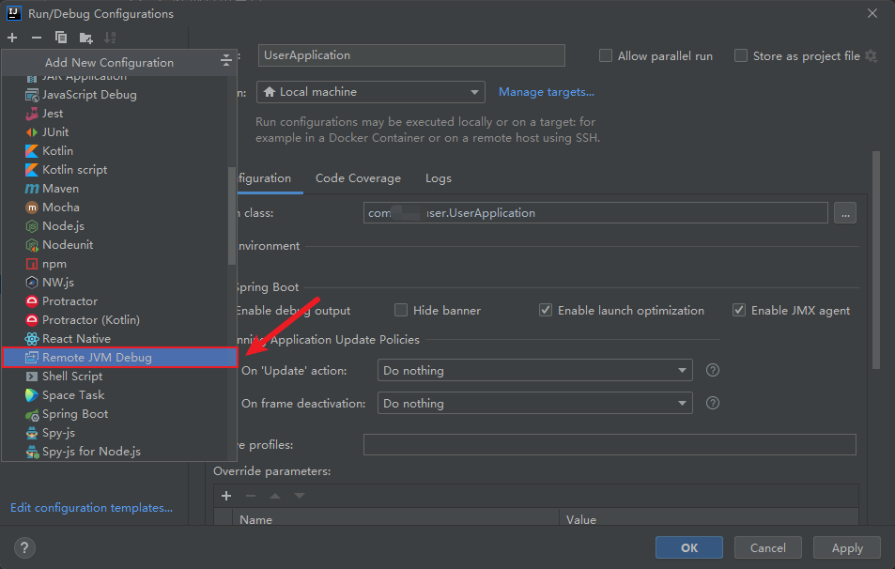895x569 pixels.
Task: Select the Kotlin configuration type
Action: (x=57, y=150)
